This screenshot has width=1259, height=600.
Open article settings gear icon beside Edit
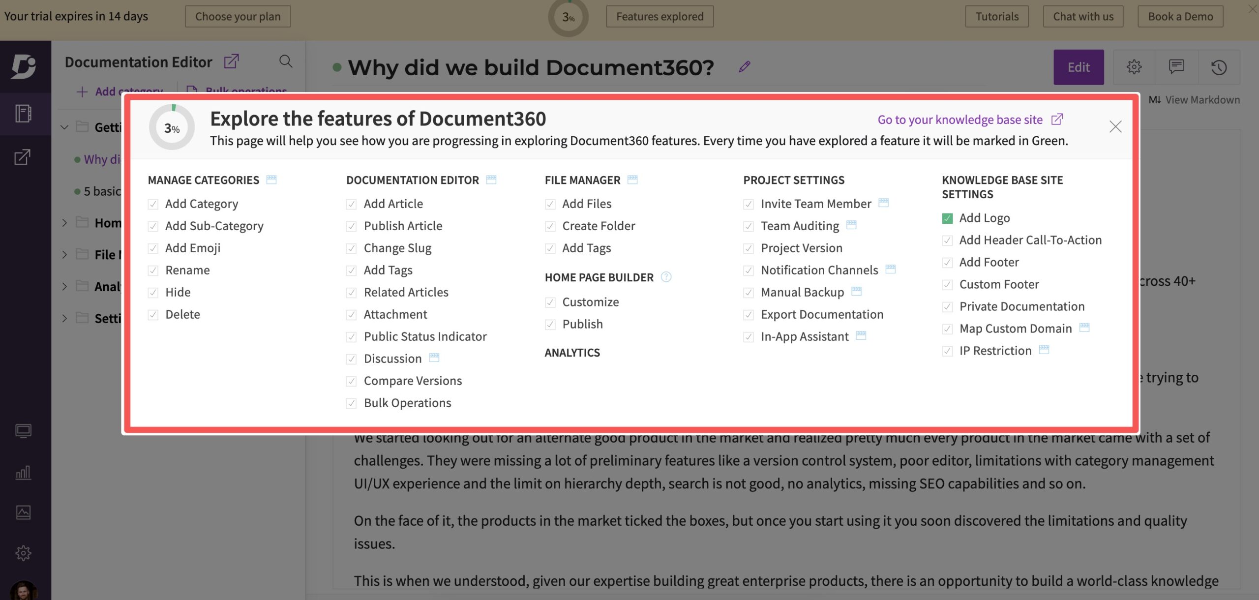(1134, 67)
